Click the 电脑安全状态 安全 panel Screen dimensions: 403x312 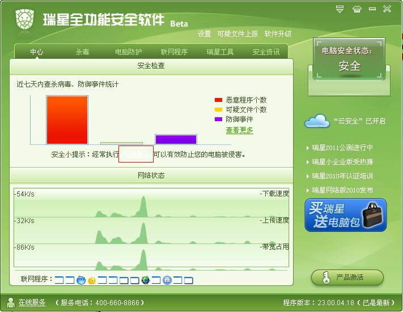[x=349, y=59]
